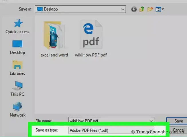The height and width of the screenshot is (137, 187).
Task: Open Network location in the sidebar
Action: tap(17, 110)
